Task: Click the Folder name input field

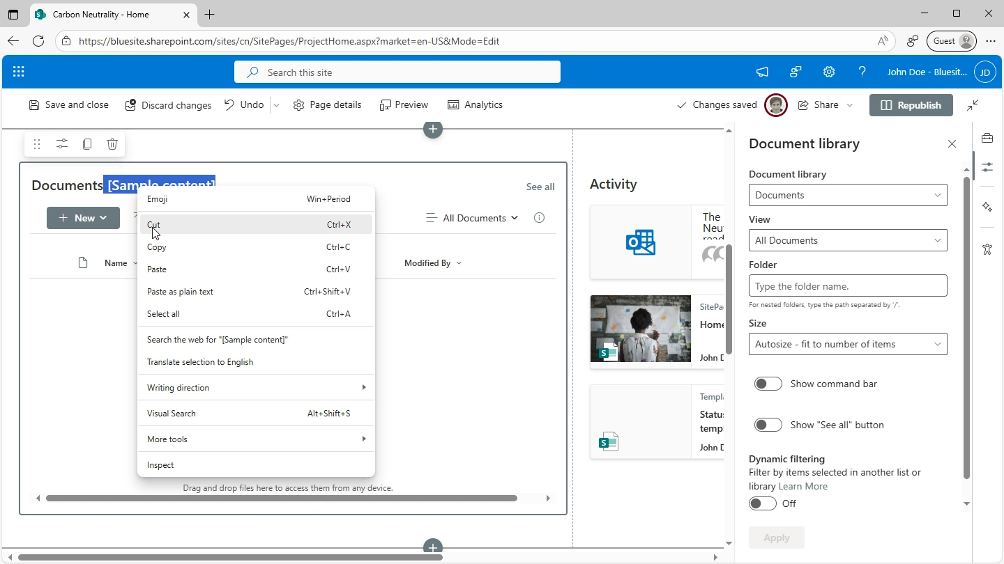Action: [848, 286]
